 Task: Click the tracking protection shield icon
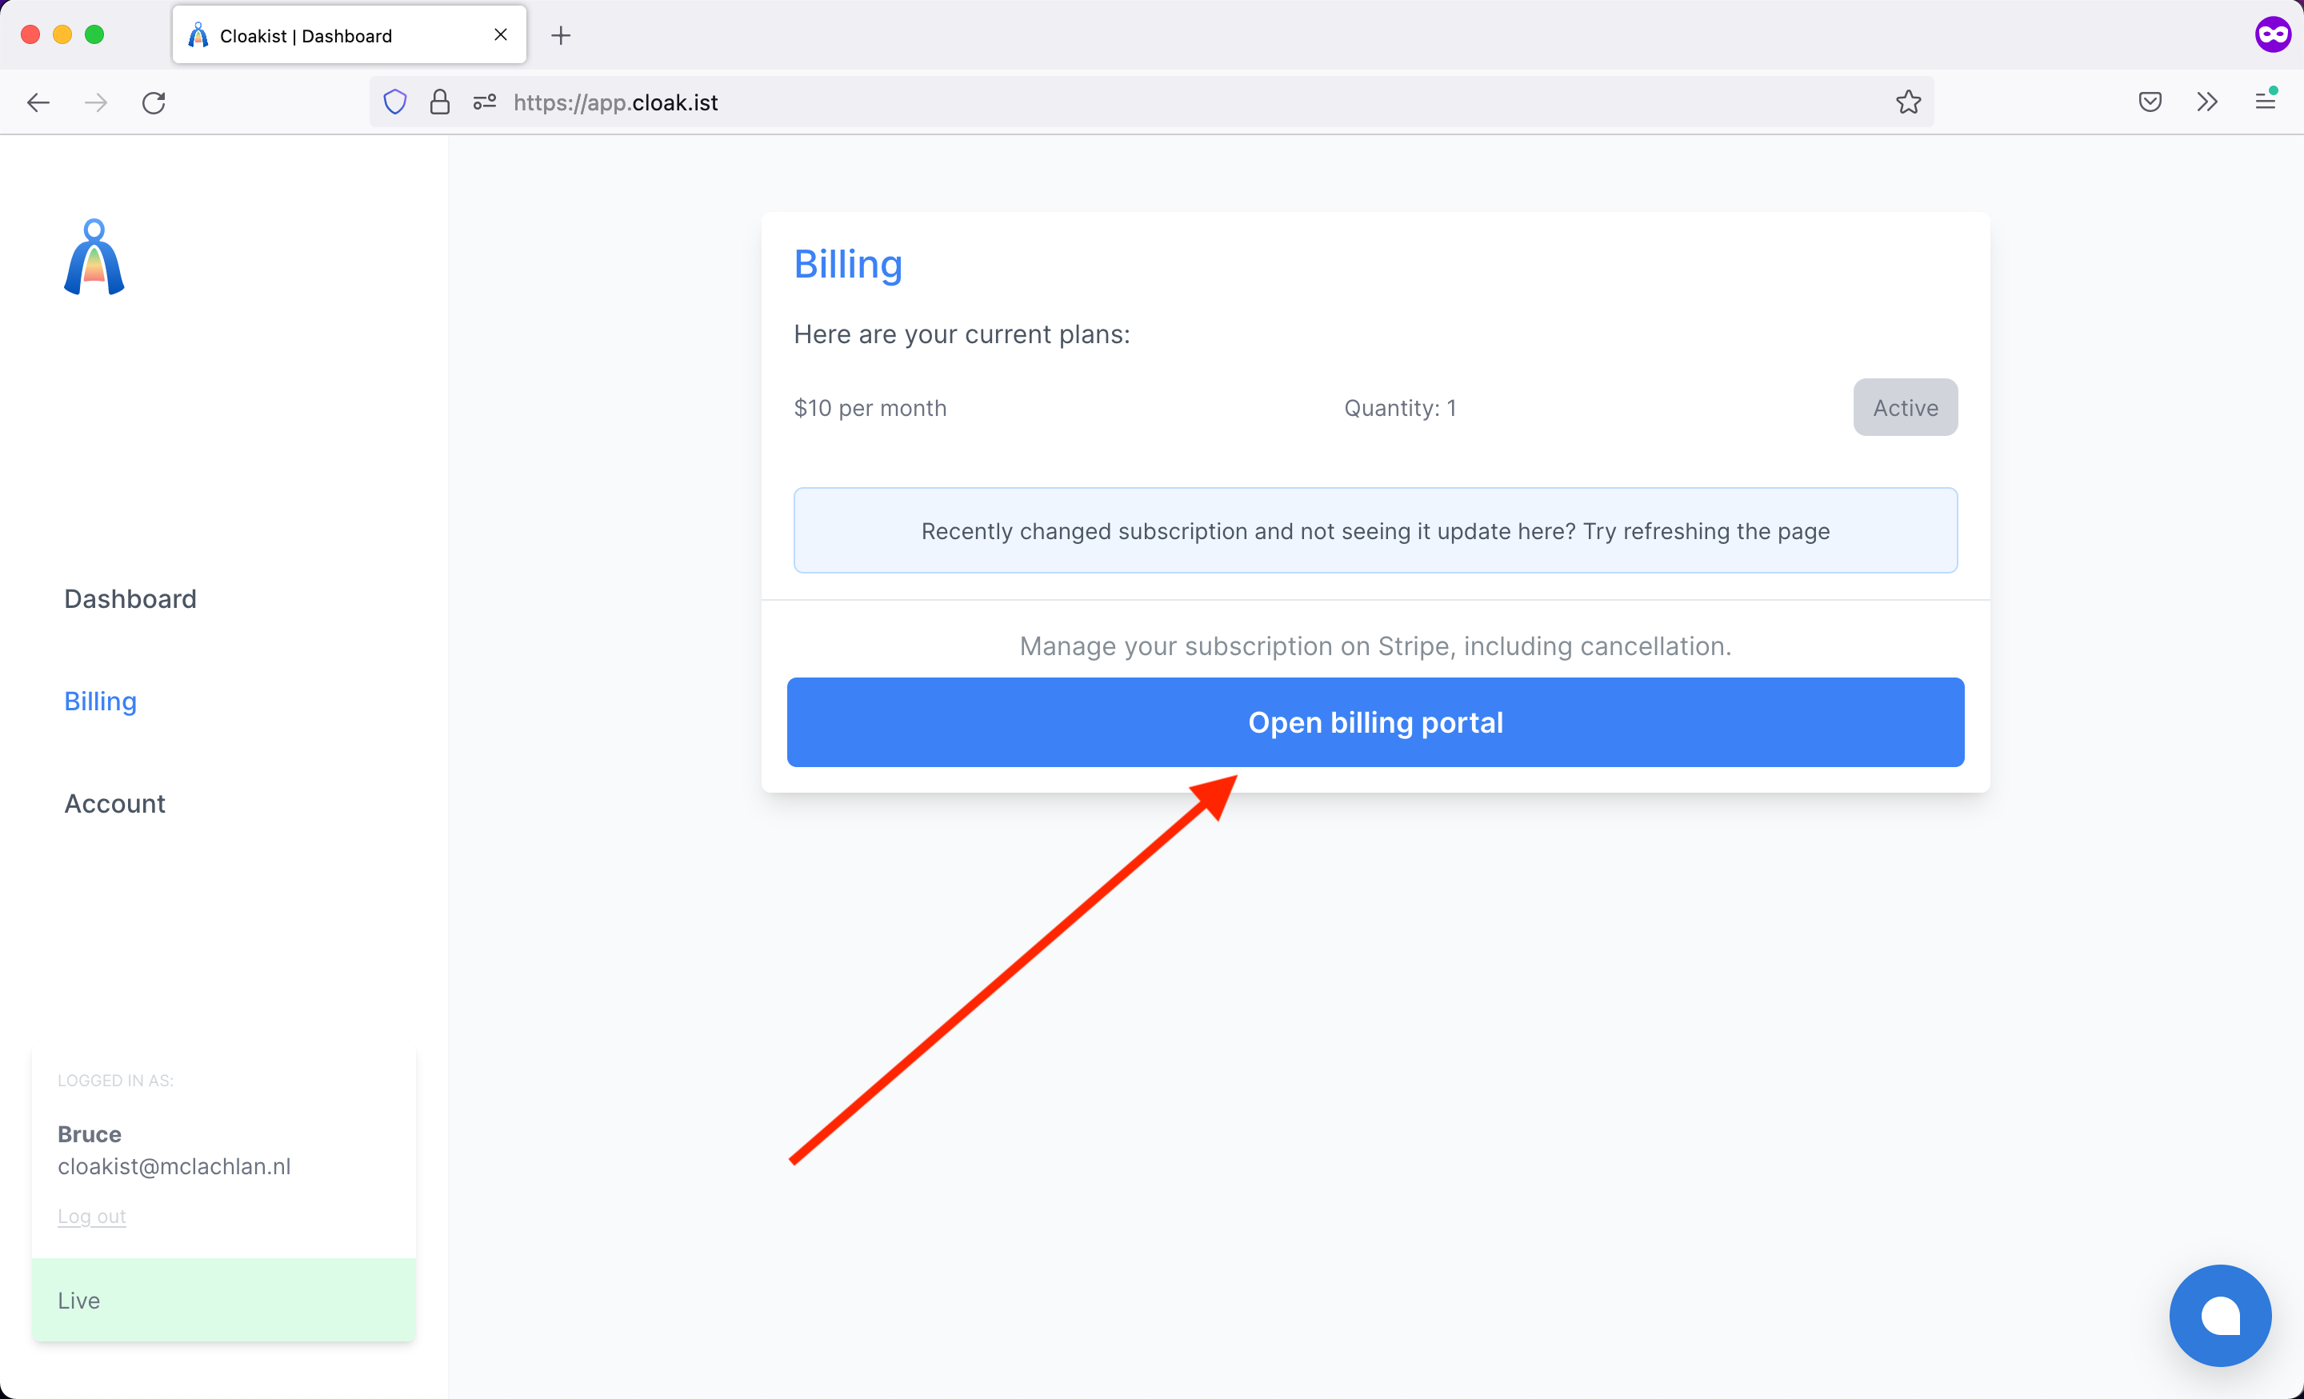tap(394, 102)
